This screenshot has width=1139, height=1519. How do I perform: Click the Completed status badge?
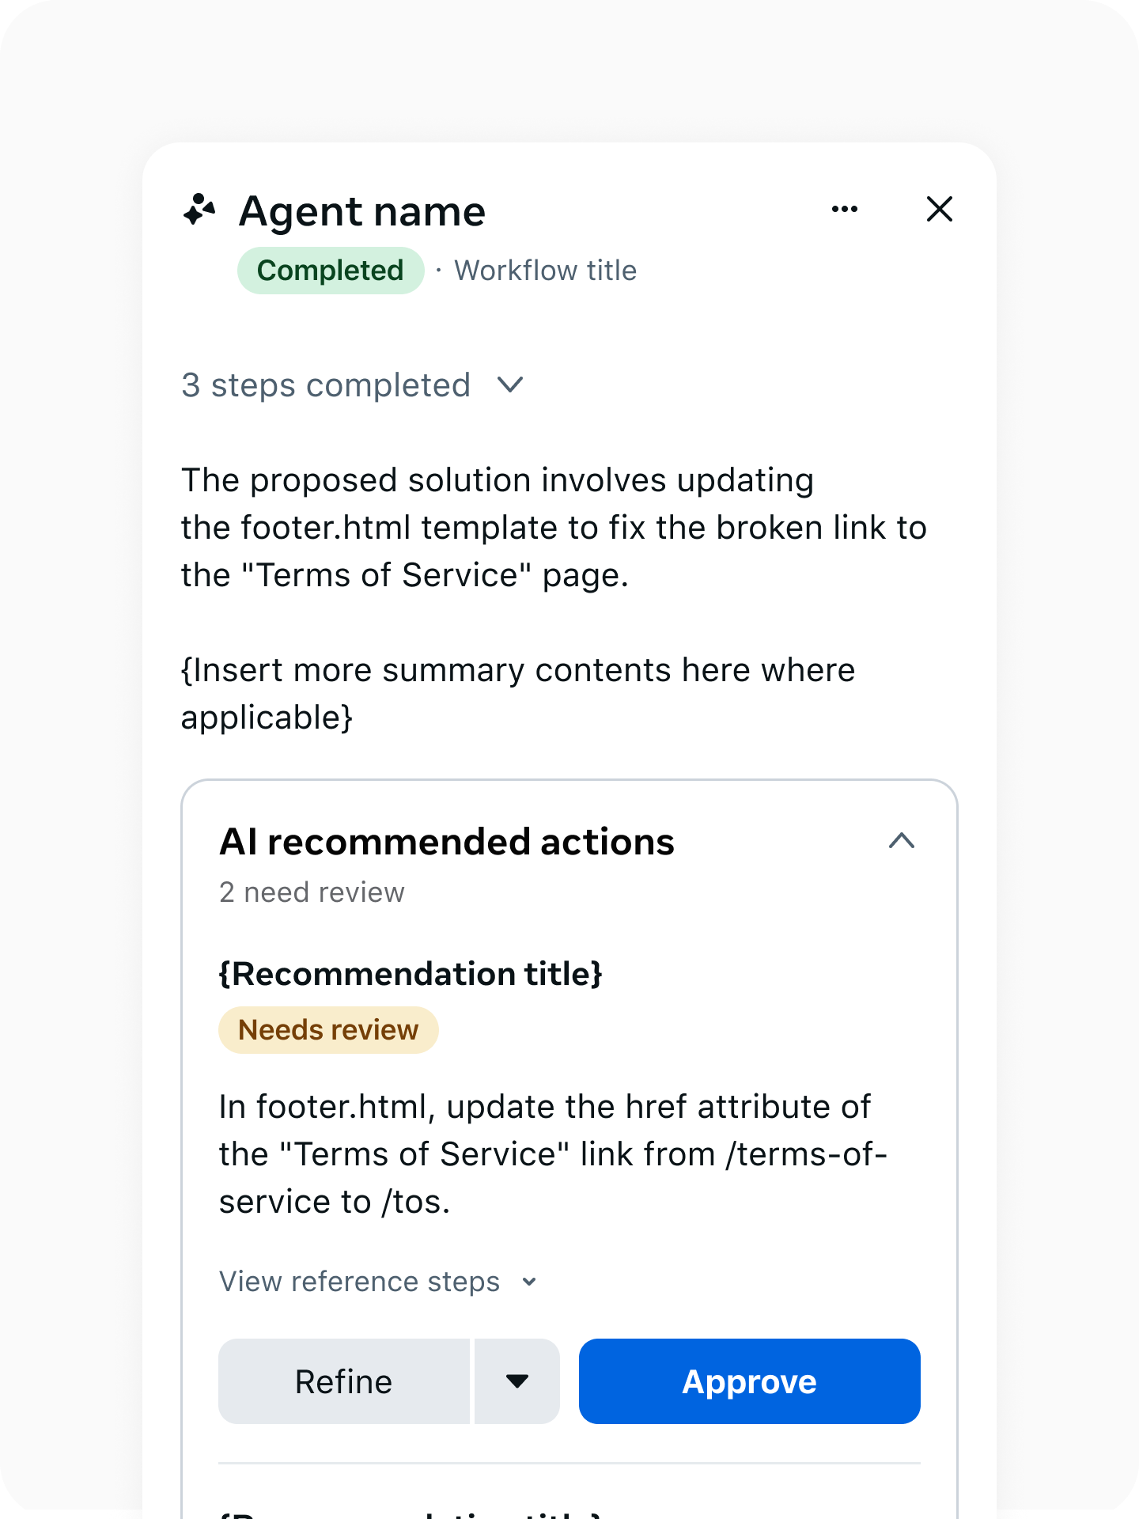(331, 271)
